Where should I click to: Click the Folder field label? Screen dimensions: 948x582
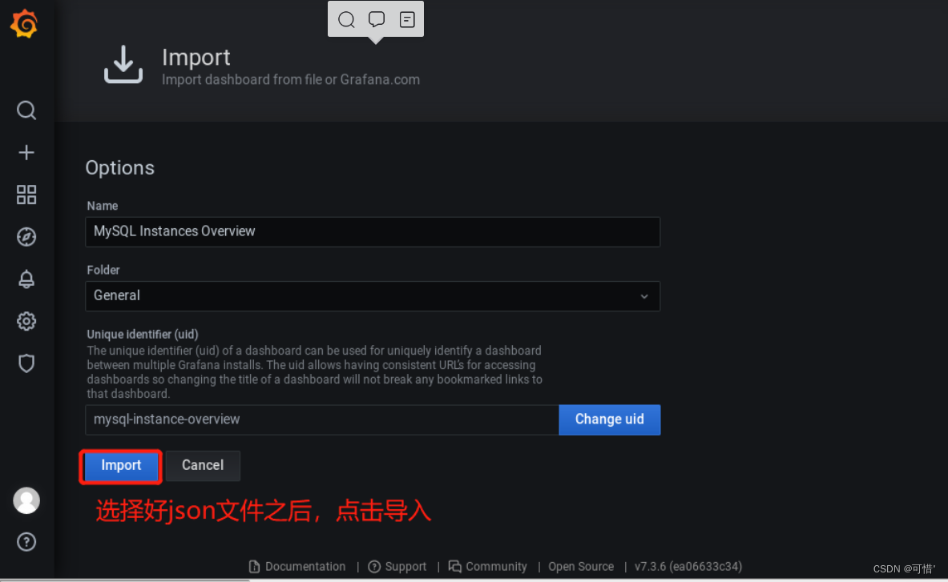tap(103, 270)
